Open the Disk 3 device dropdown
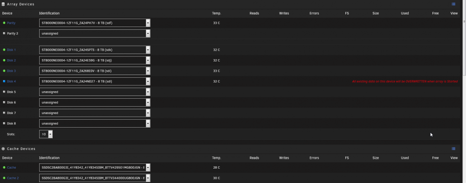This screenshot has width=466, height=183. [95, 71]
